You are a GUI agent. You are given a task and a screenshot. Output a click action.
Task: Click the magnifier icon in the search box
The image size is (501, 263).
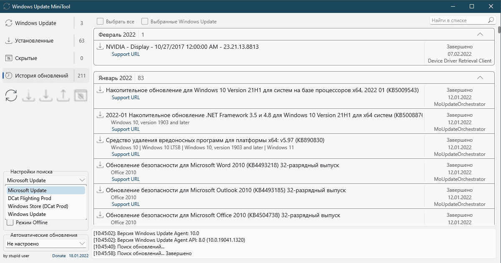pos(491,20)
